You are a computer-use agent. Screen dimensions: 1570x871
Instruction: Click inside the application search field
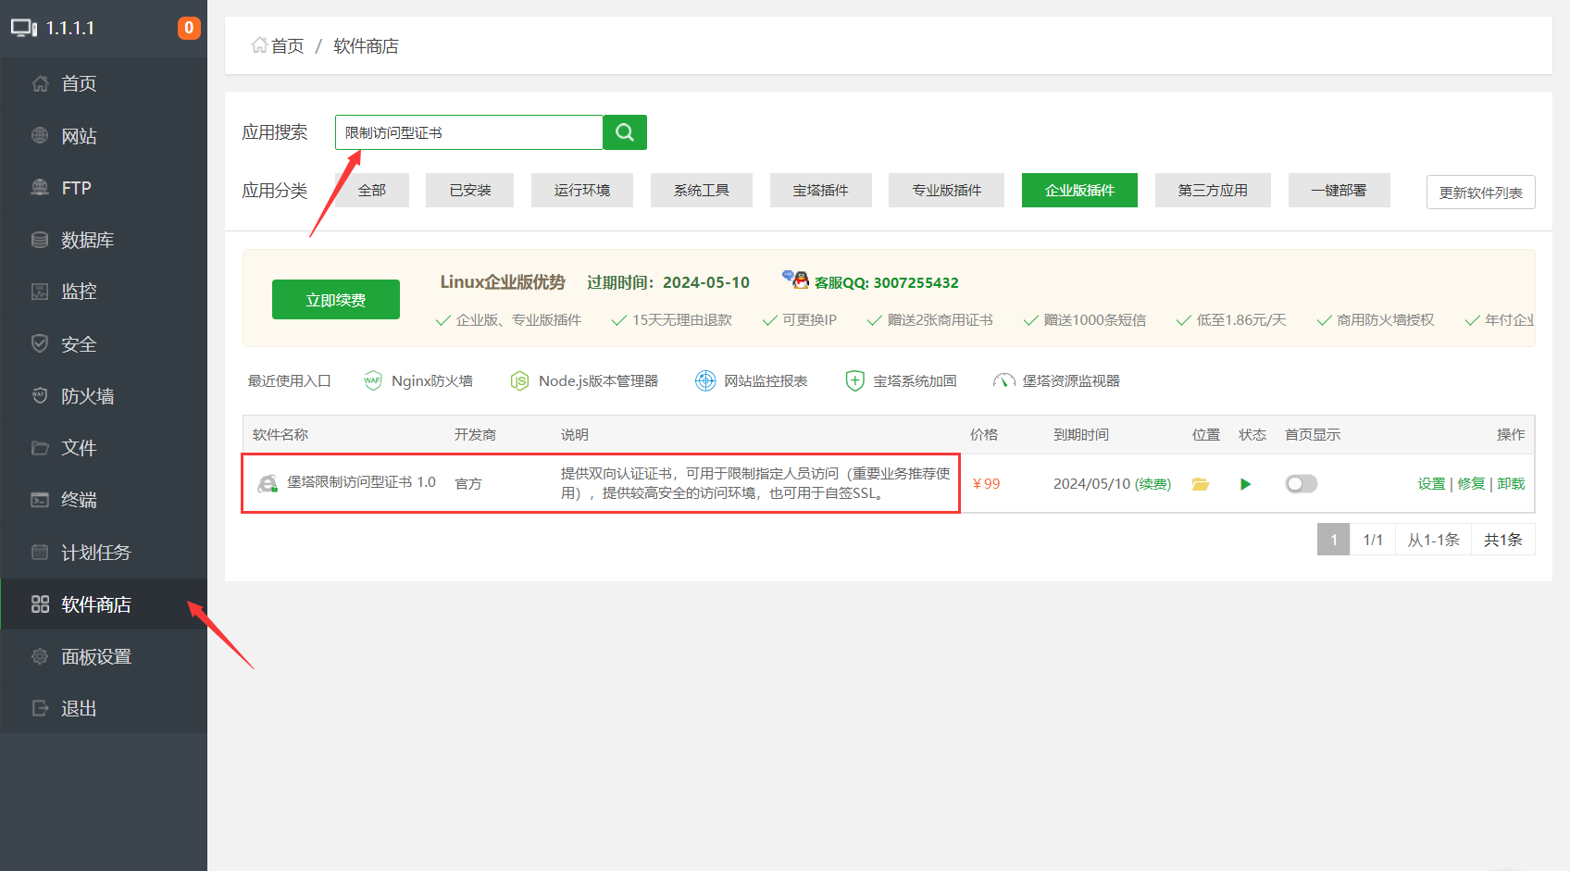[x=467, y=131]
